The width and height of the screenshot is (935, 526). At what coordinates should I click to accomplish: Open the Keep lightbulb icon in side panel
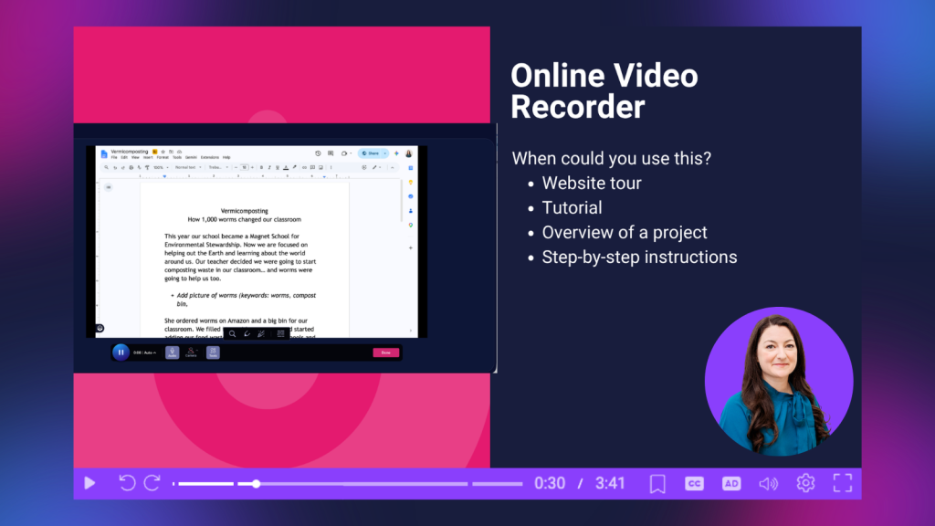(411, 182)
